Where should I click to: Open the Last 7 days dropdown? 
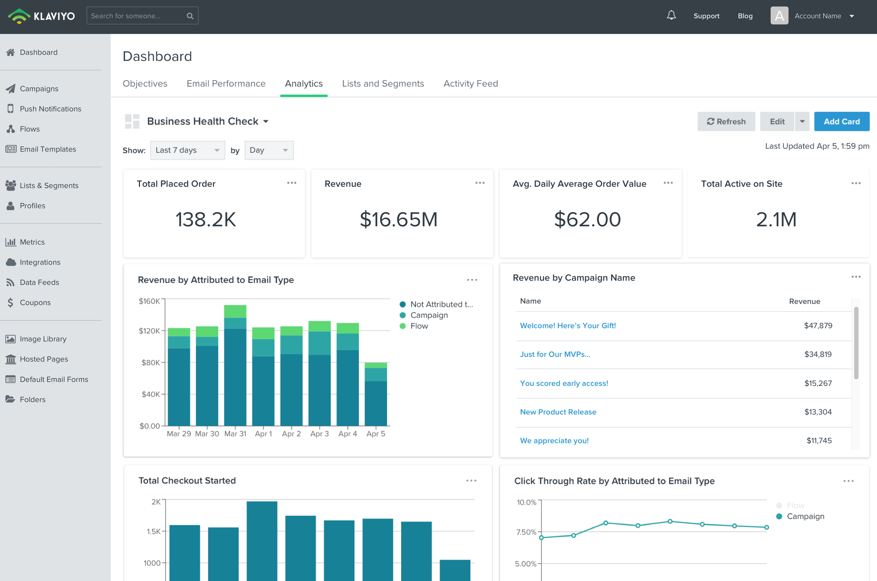188,151
